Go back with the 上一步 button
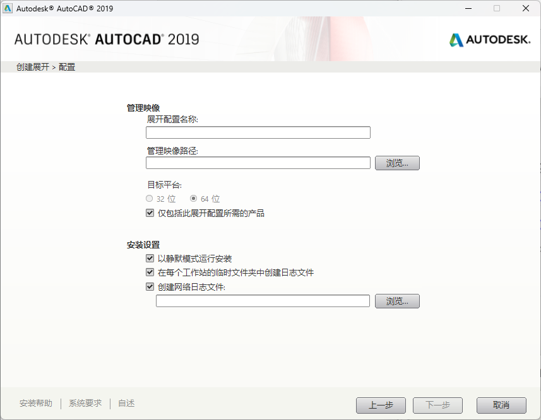This screenshot has width=541, height=420. (381, 405)
